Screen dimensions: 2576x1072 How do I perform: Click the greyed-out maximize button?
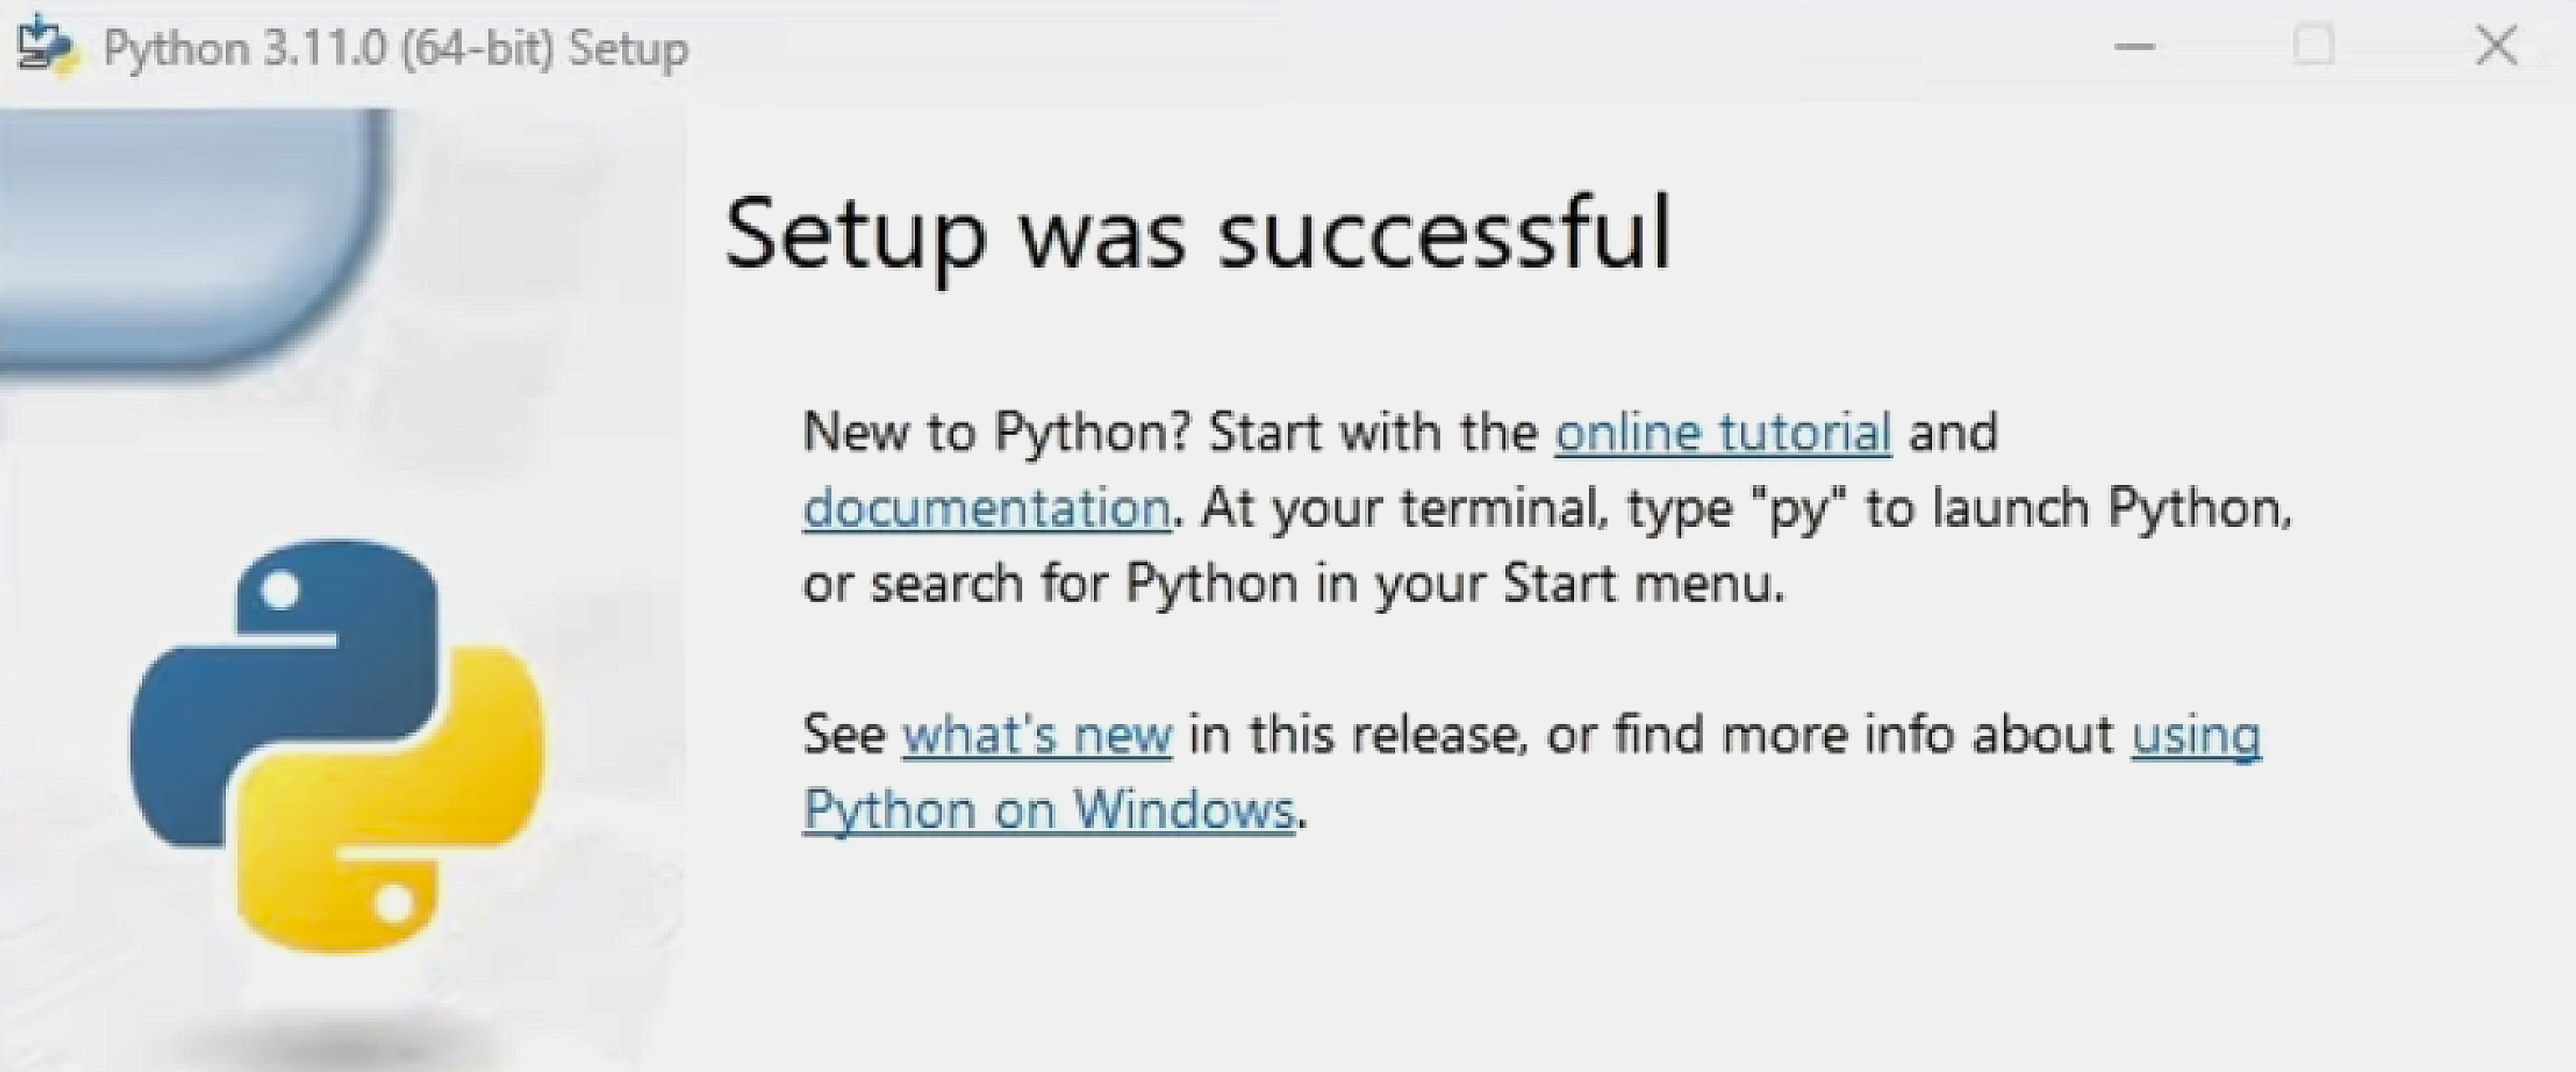click(2313, 46)
